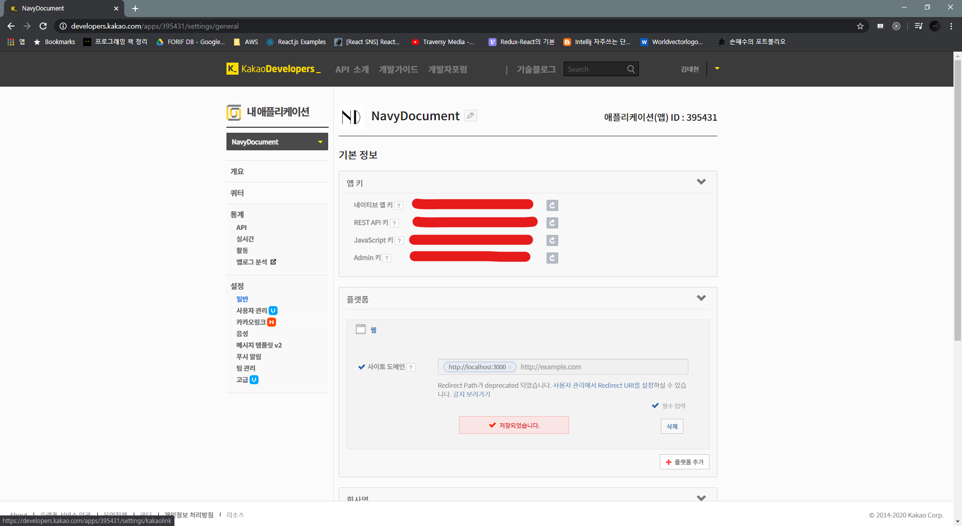Click the search magnifier icon in header
The image size is (962, 526).
click(x=631, y=69)
